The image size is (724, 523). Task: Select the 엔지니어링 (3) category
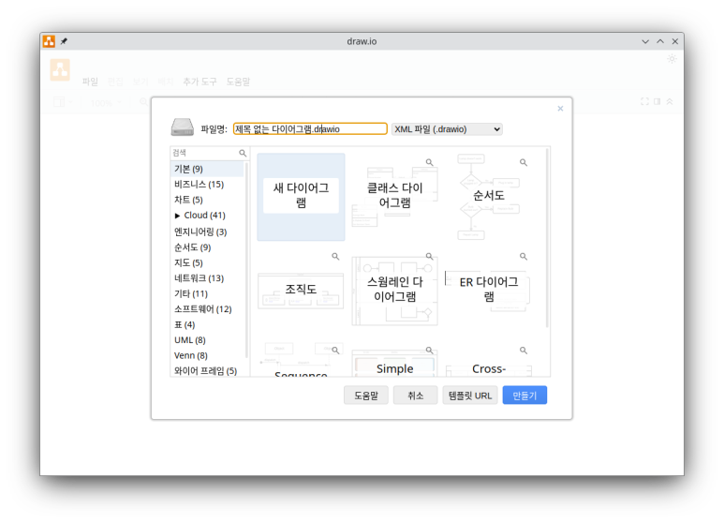207,232
